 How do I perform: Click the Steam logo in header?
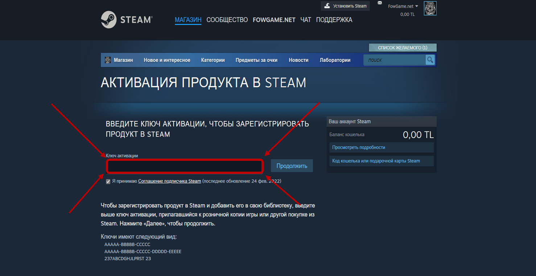pos(127,20)
